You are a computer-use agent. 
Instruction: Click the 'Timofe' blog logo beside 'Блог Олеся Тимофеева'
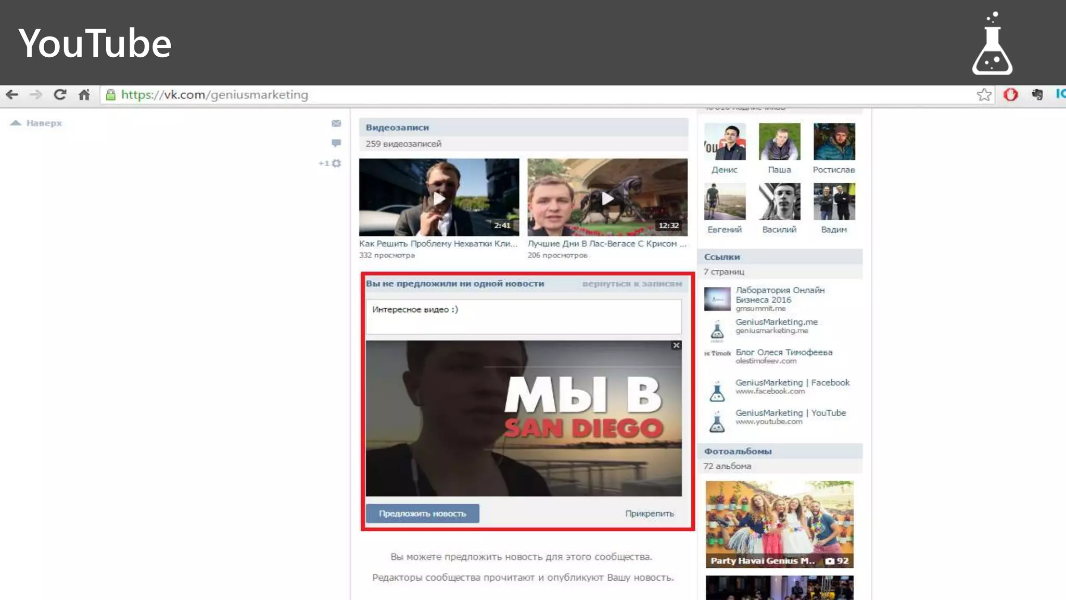[x=717, y=354]
